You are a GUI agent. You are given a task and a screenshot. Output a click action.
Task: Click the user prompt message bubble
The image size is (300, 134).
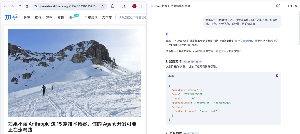pyautogui.click(x=242, y=22)
